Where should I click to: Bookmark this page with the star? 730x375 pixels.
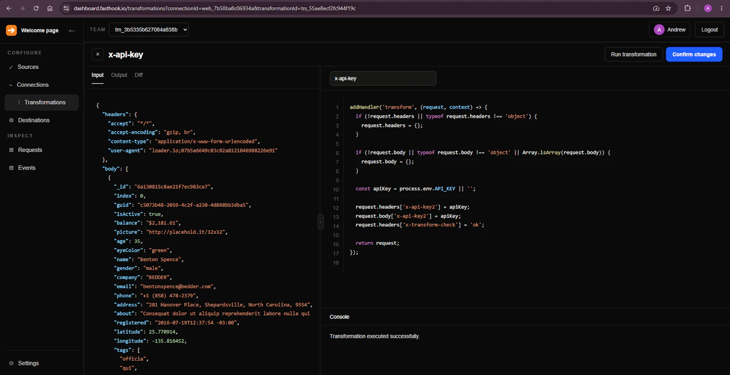[x=668, y=8]
